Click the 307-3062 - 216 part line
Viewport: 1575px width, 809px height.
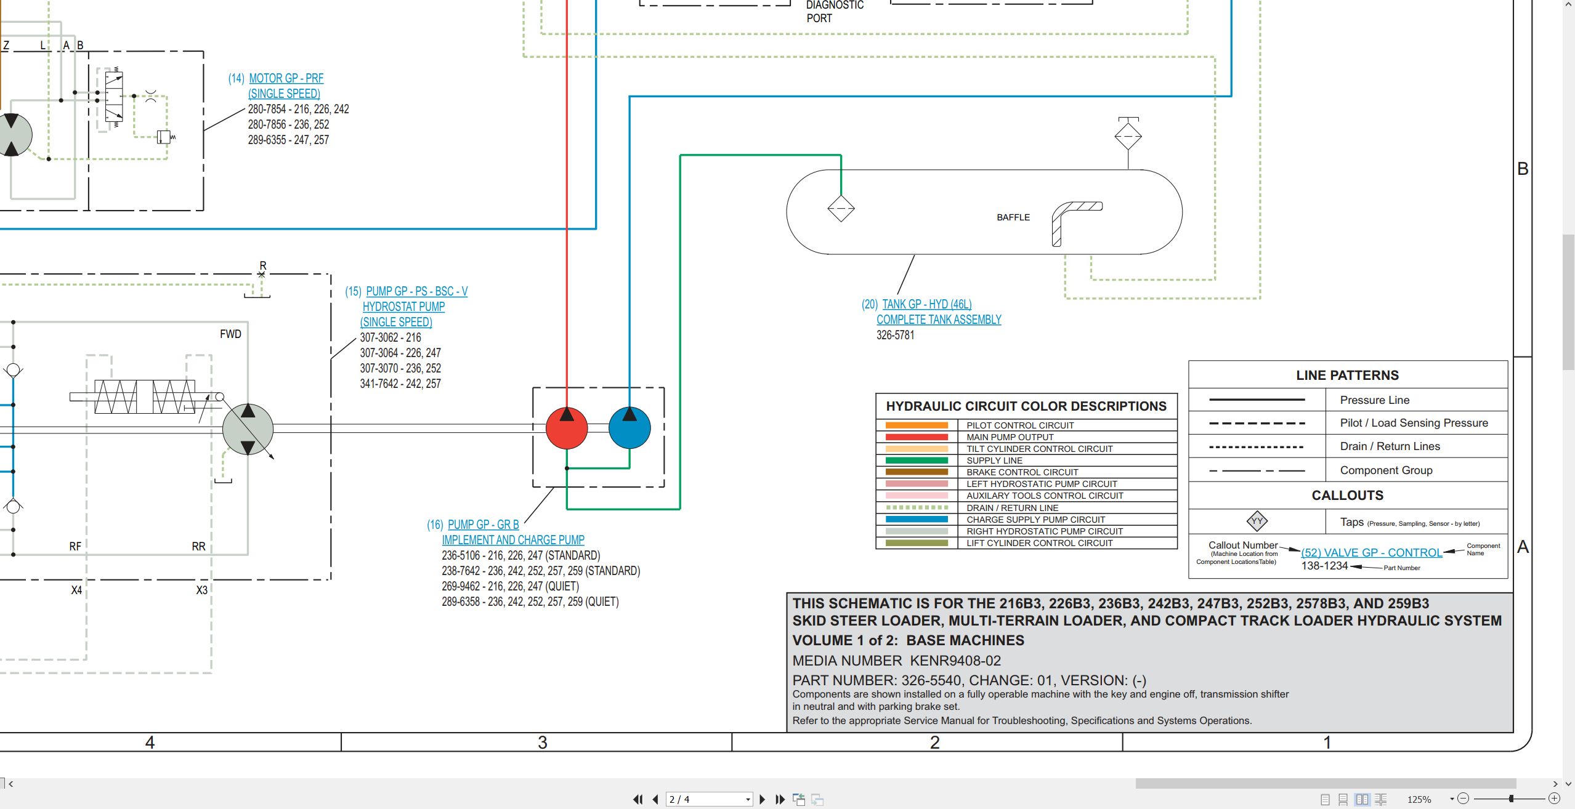click(x=391, y=337)
